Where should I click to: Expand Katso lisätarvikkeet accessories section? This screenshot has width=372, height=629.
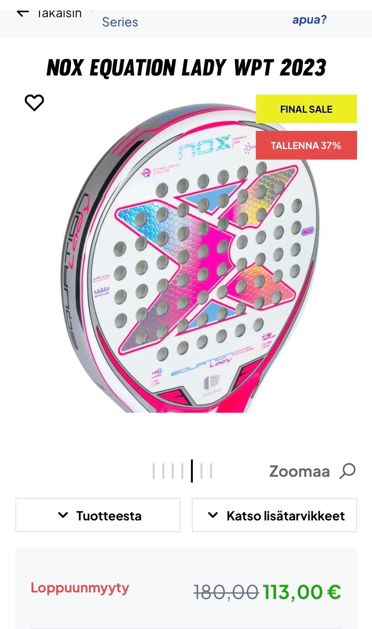coord(274,515)
